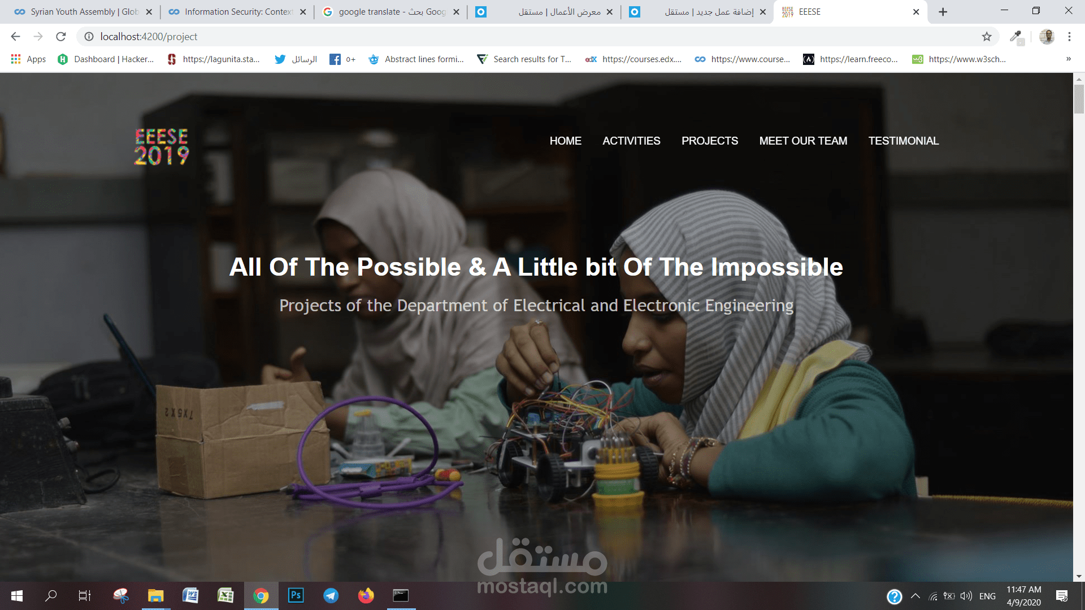This screenshot has width=1085, height=610.
Task: Toggle the volume speaker tray icon
Action: 966,596
